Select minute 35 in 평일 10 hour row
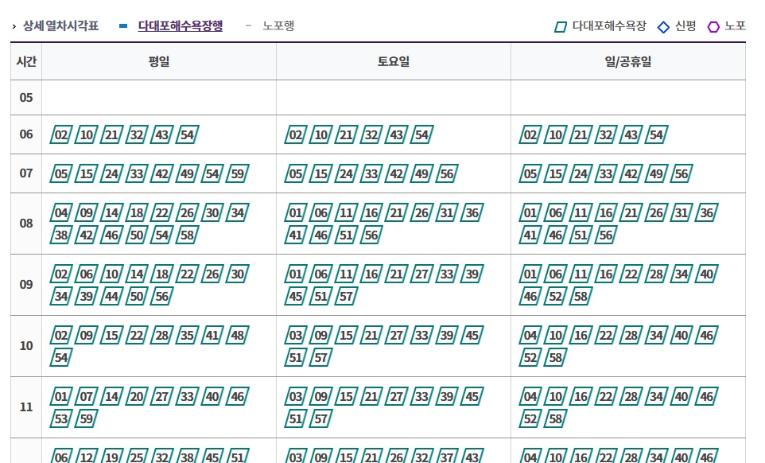The height and width of the screenshot is (463, 765). pos(188,335)
